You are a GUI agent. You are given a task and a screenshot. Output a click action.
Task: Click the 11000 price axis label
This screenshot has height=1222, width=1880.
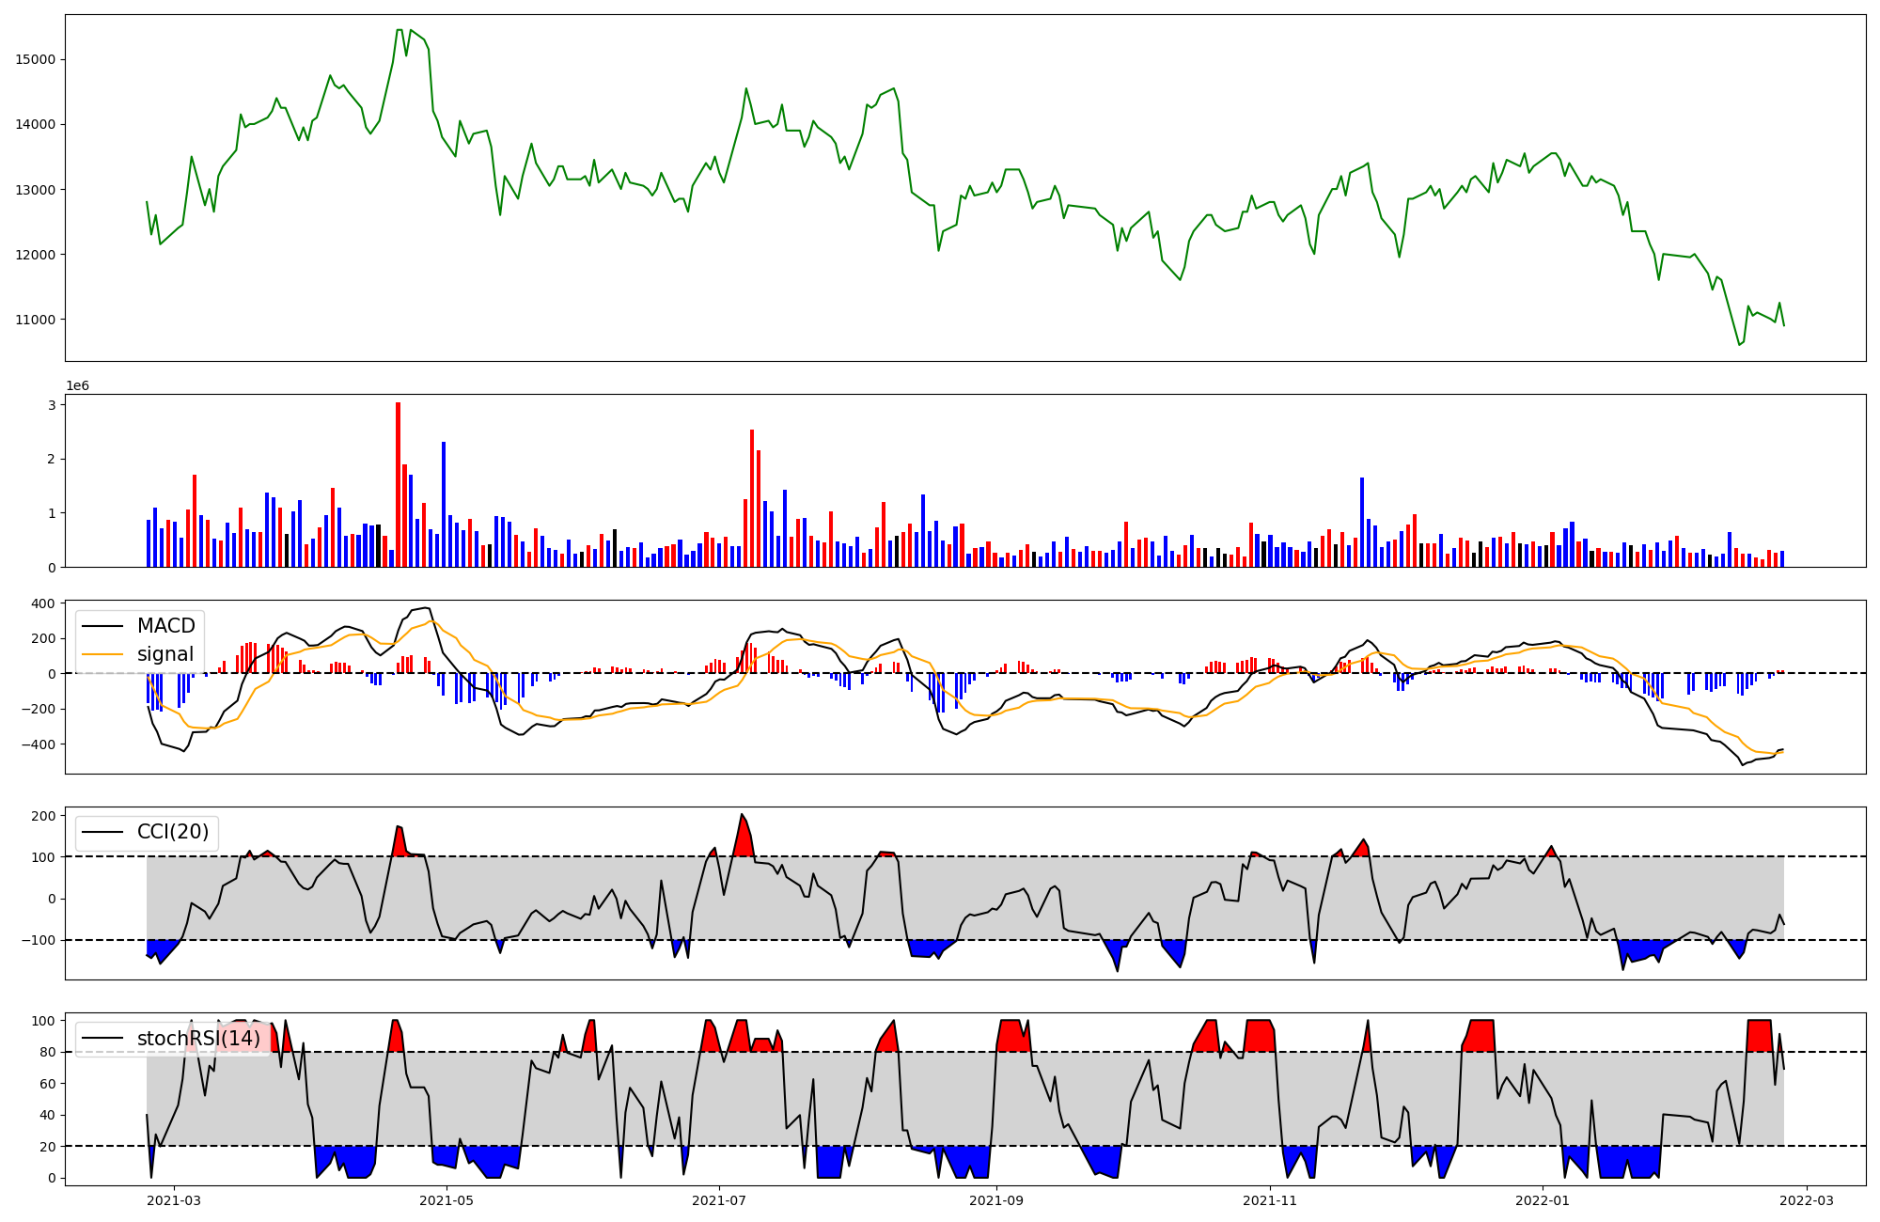pyautogui.click(x=36, y=320)
